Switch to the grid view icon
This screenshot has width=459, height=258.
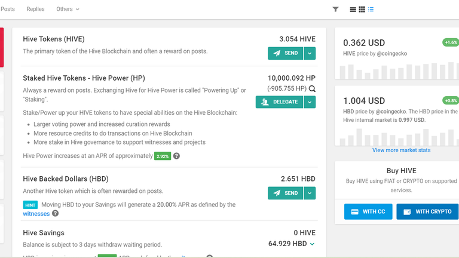(362, 10)
